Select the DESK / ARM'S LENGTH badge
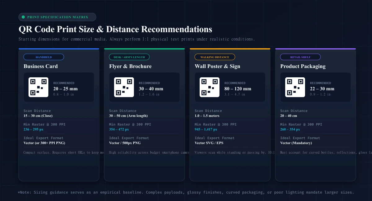 pos(129,57)
